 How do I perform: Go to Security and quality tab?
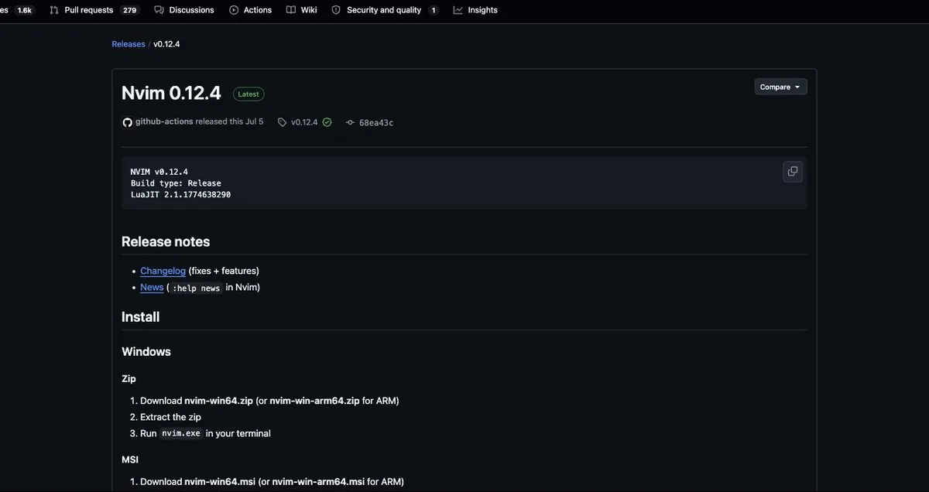pyautogui.click(x=385, y=10)
